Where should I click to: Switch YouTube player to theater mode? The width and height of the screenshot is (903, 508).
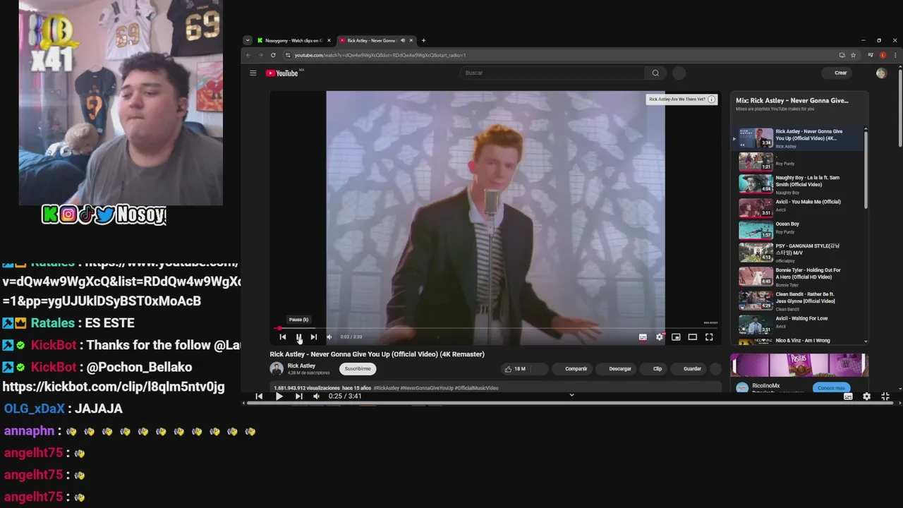click(x=693, y=337)
